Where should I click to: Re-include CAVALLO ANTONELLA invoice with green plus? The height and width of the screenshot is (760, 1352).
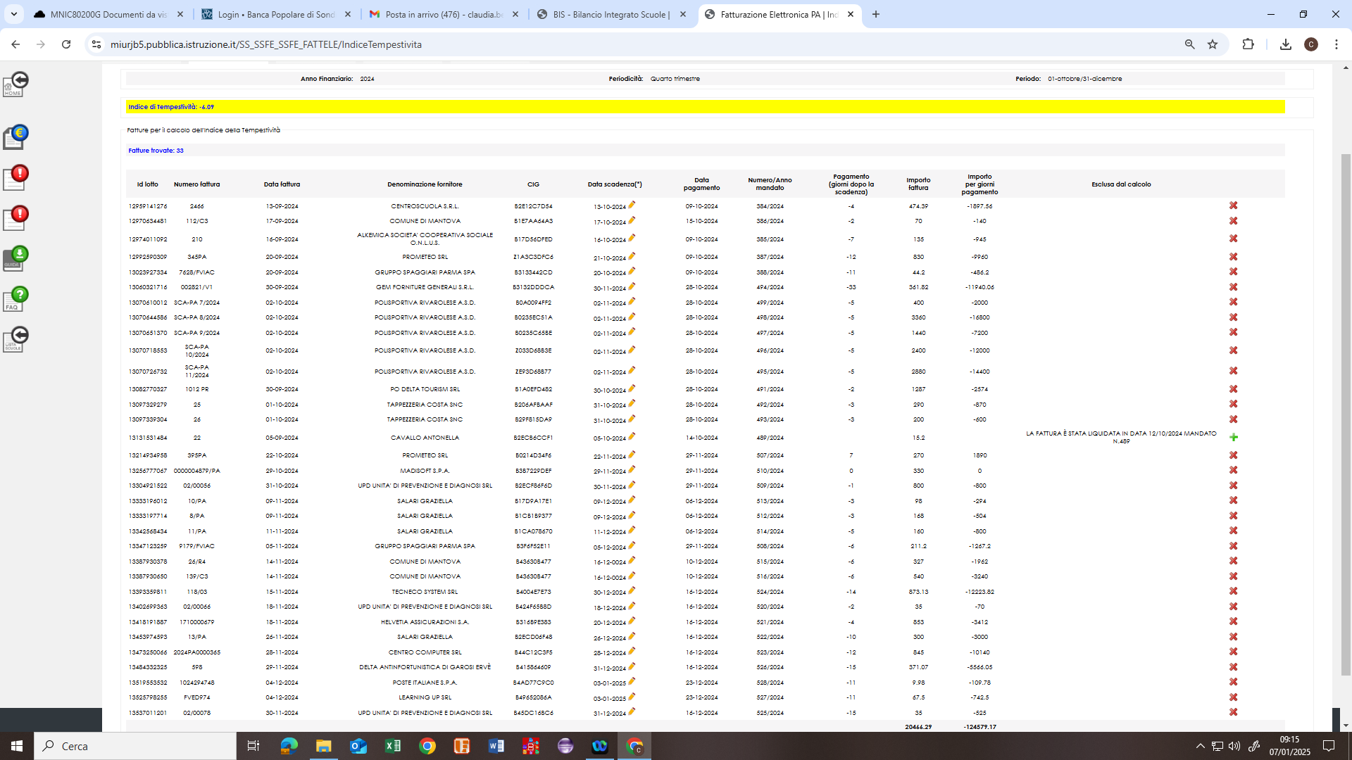(x=1233, y=437)
